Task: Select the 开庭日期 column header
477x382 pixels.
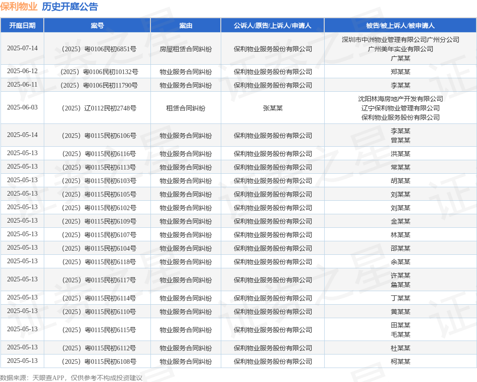Action: 22,26
